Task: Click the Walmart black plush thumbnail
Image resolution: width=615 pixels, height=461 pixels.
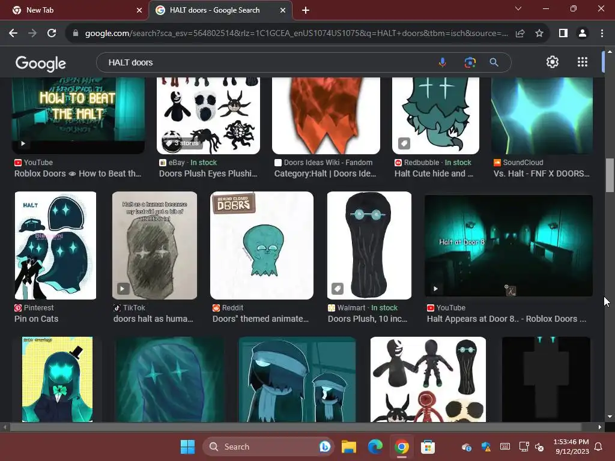Action: [x=369, y=246]
